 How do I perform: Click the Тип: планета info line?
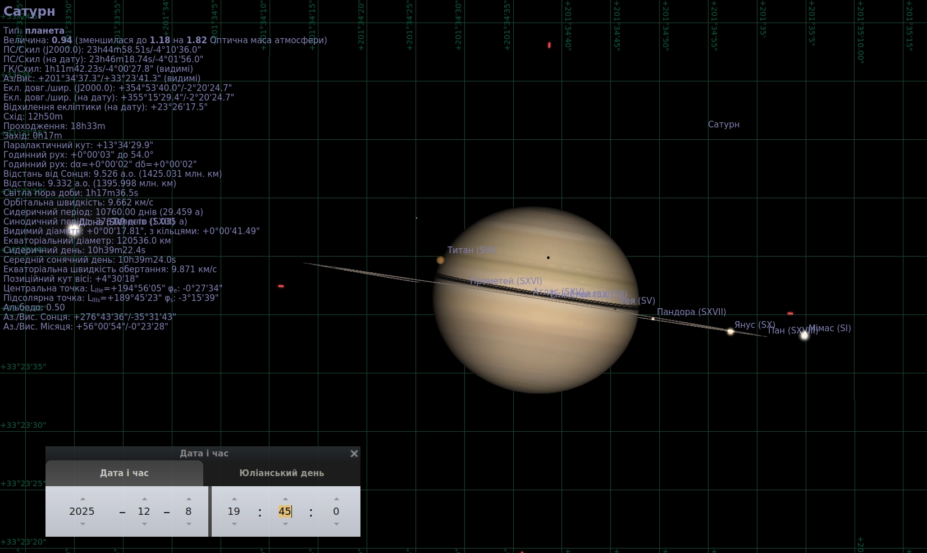[x=34, y=31]
